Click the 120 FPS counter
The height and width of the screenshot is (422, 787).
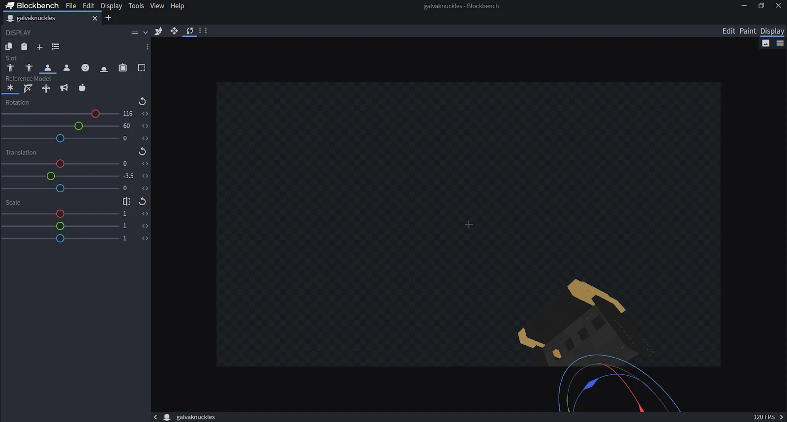click(x=764, y=417)
